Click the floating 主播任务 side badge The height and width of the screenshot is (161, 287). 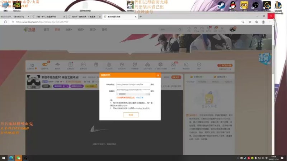pos(265,59)
